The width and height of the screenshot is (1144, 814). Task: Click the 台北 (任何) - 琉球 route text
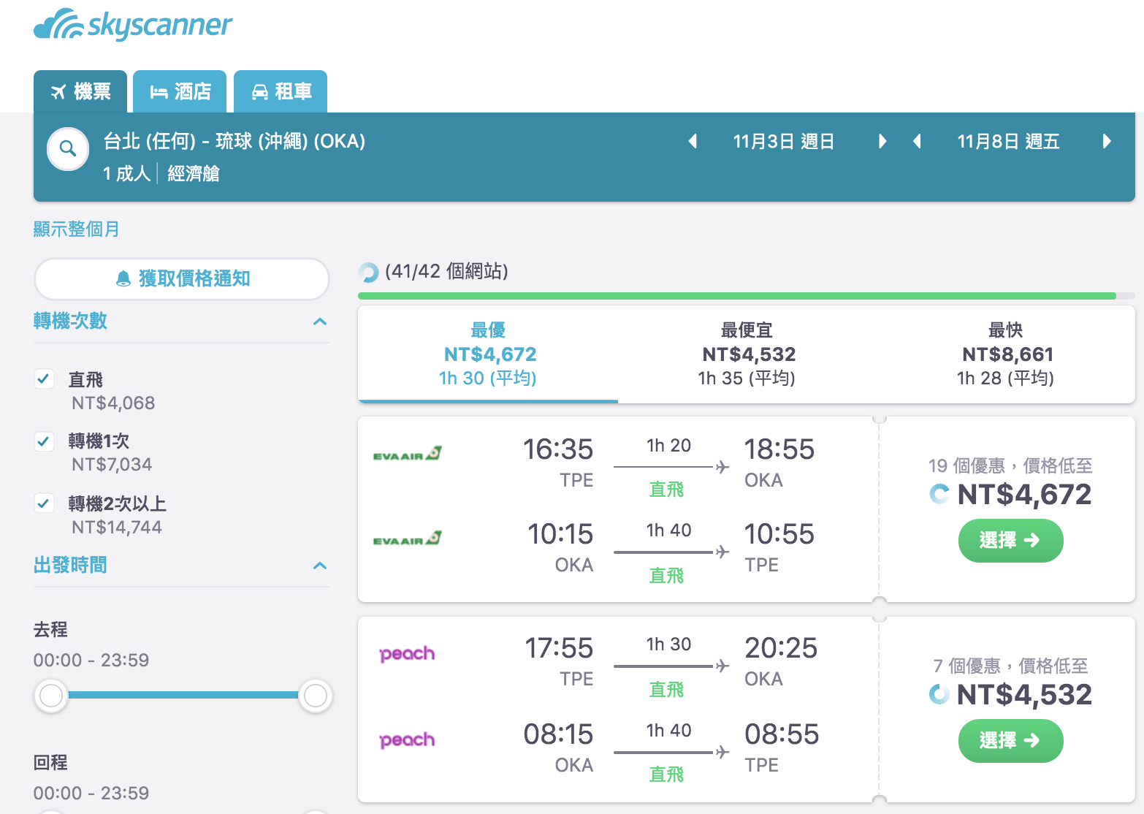coord(234,141)
